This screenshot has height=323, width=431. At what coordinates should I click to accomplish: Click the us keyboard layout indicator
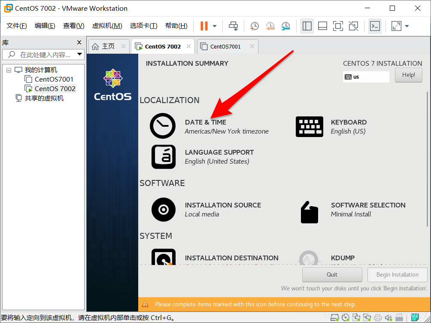366,77
